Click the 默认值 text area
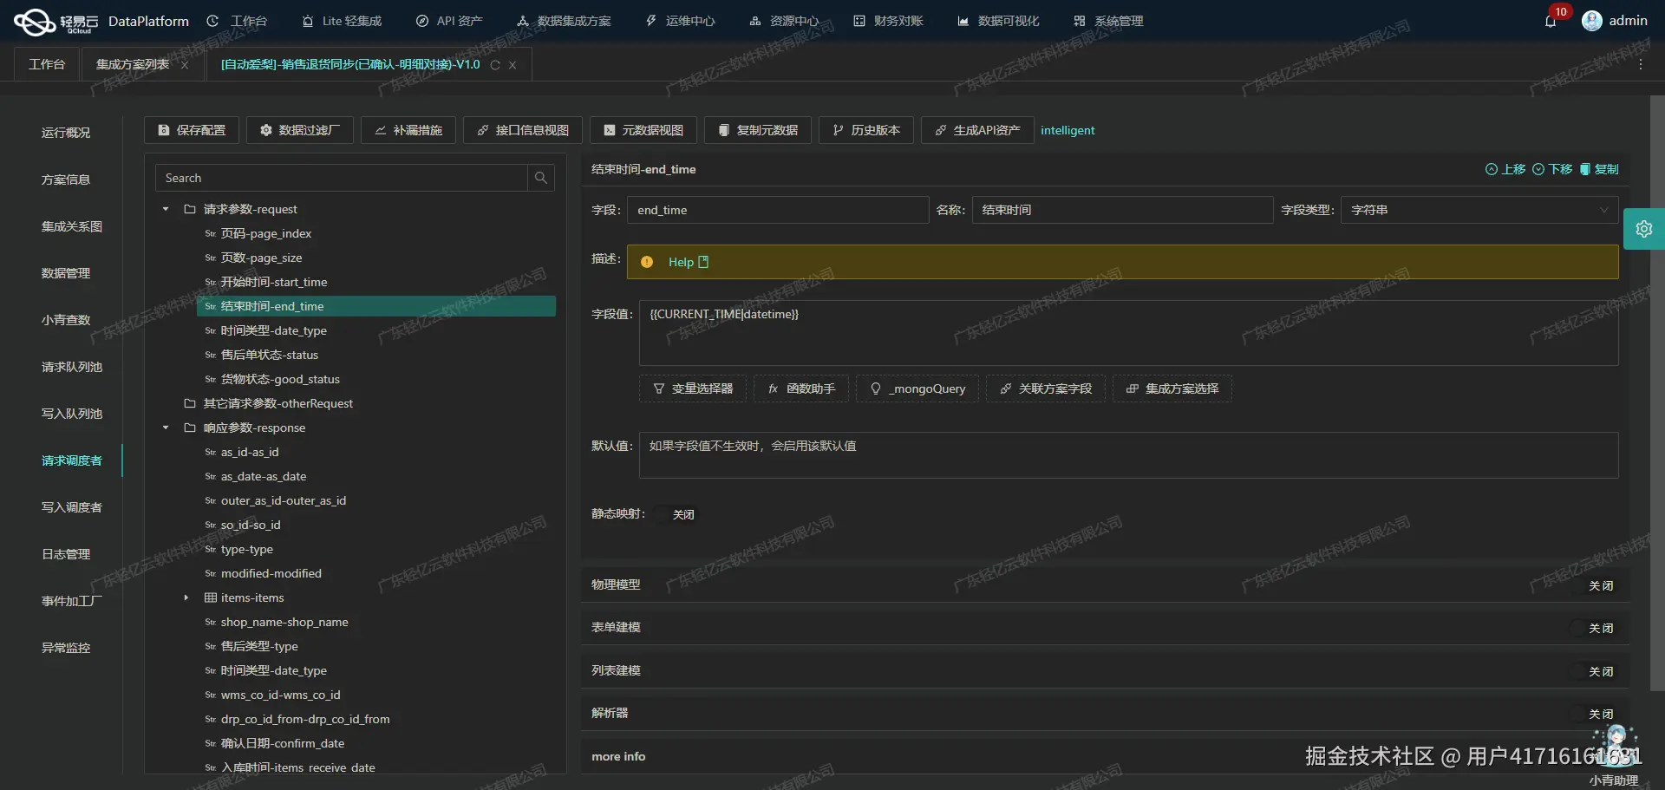Viewport: 1665px width, 790px height. click(x=1128, y=455)
